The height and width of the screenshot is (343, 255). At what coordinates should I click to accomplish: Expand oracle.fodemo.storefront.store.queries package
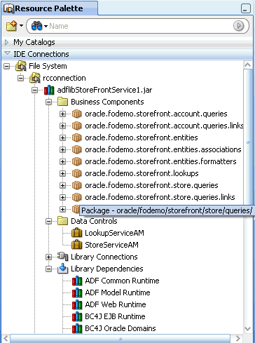(x=62, y=185)
